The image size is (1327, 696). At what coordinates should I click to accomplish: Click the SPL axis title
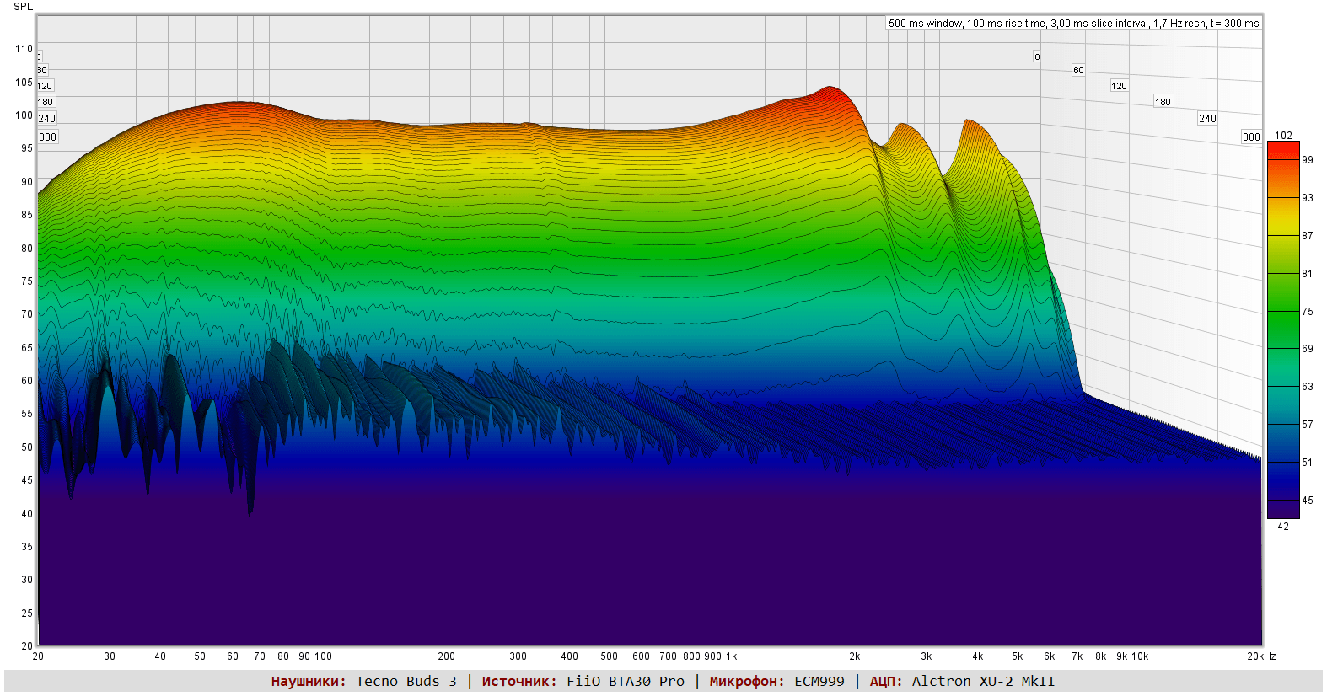pos(23,7)
